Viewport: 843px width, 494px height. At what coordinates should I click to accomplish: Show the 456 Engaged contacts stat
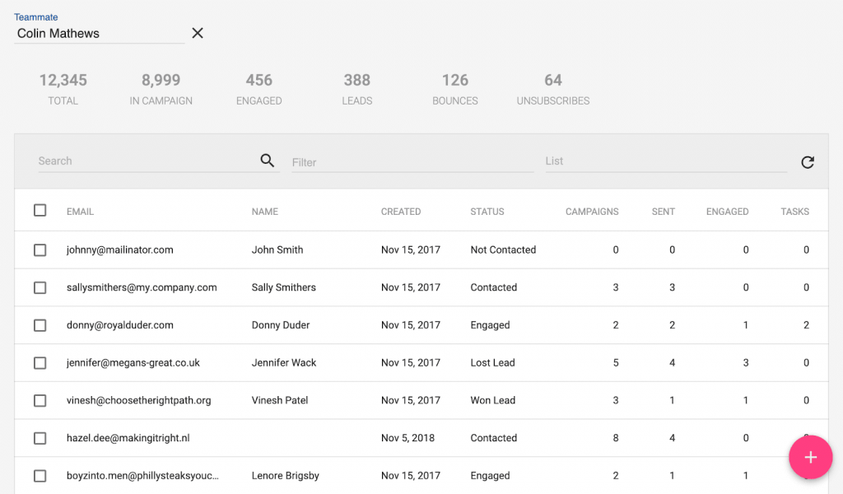259,89
